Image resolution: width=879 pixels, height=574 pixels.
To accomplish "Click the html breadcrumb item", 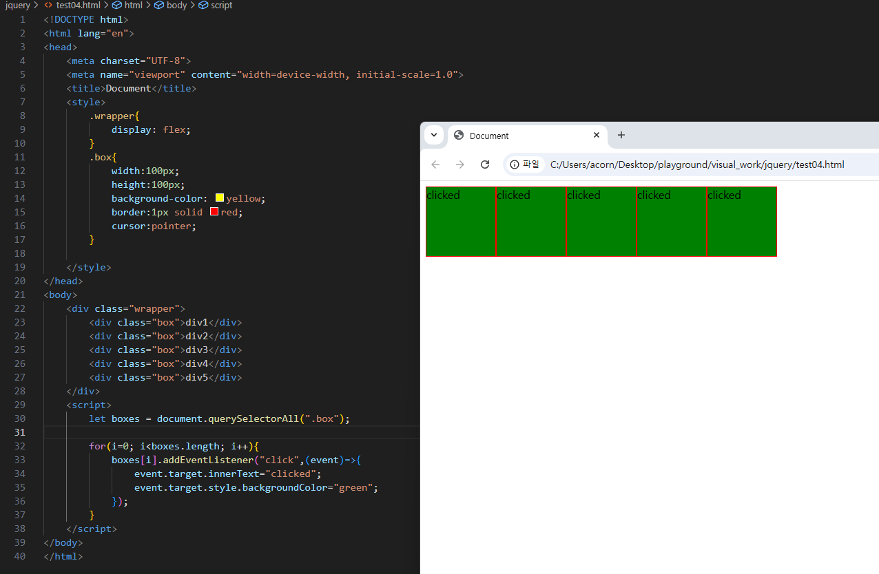I will pos(127,5).
